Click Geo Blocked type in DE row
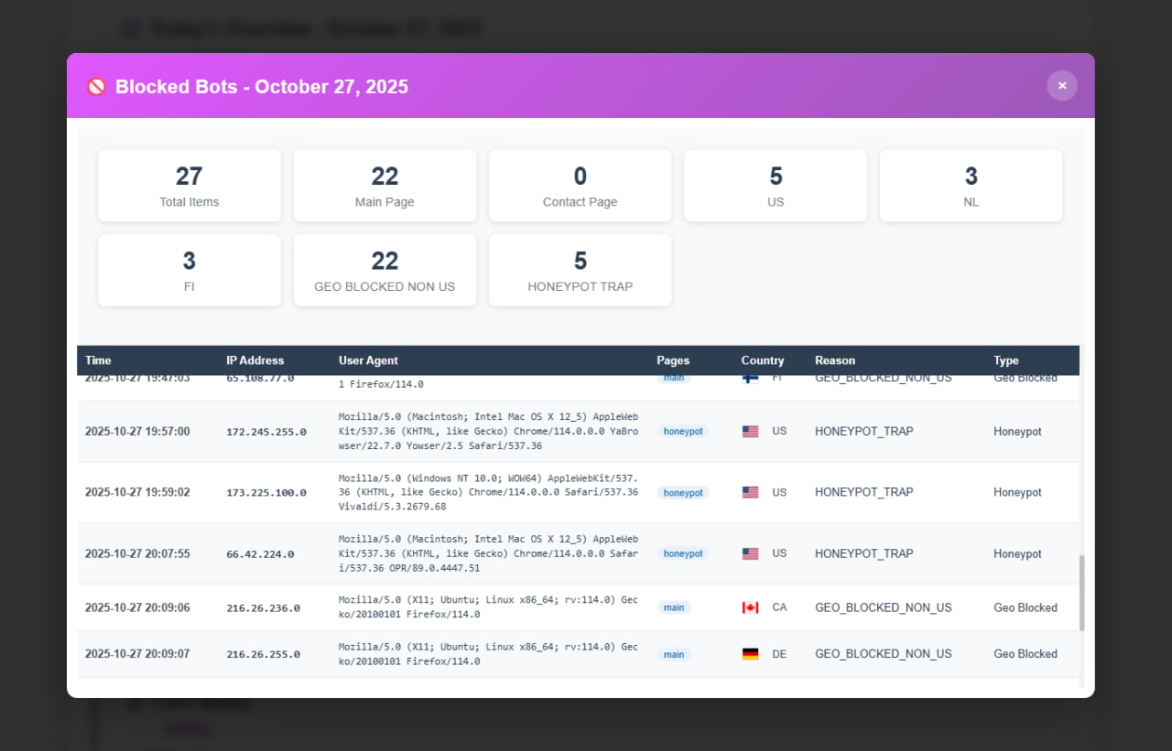The height and width of the screenshot is (751, 1172). point(1025,654)
